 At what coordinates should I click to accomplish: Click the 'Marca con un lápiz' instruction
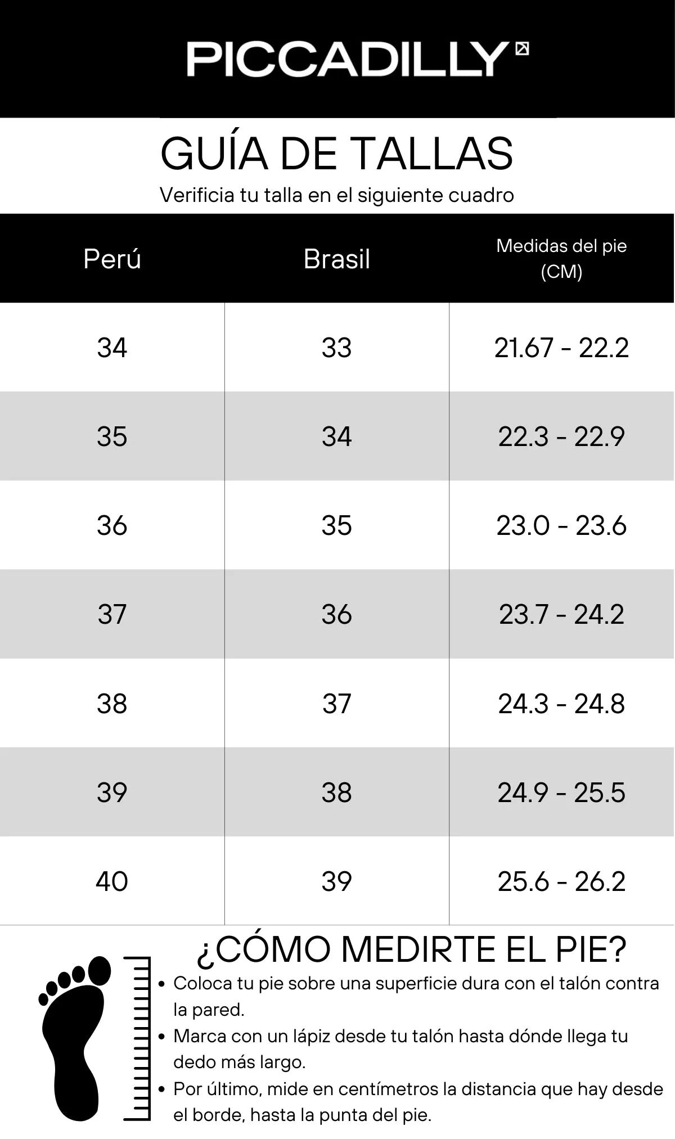pyautogui.click(x=400, y=1049)
